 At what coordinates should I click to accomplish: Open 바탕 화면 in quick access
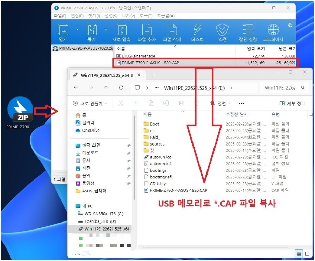point(87,145)
